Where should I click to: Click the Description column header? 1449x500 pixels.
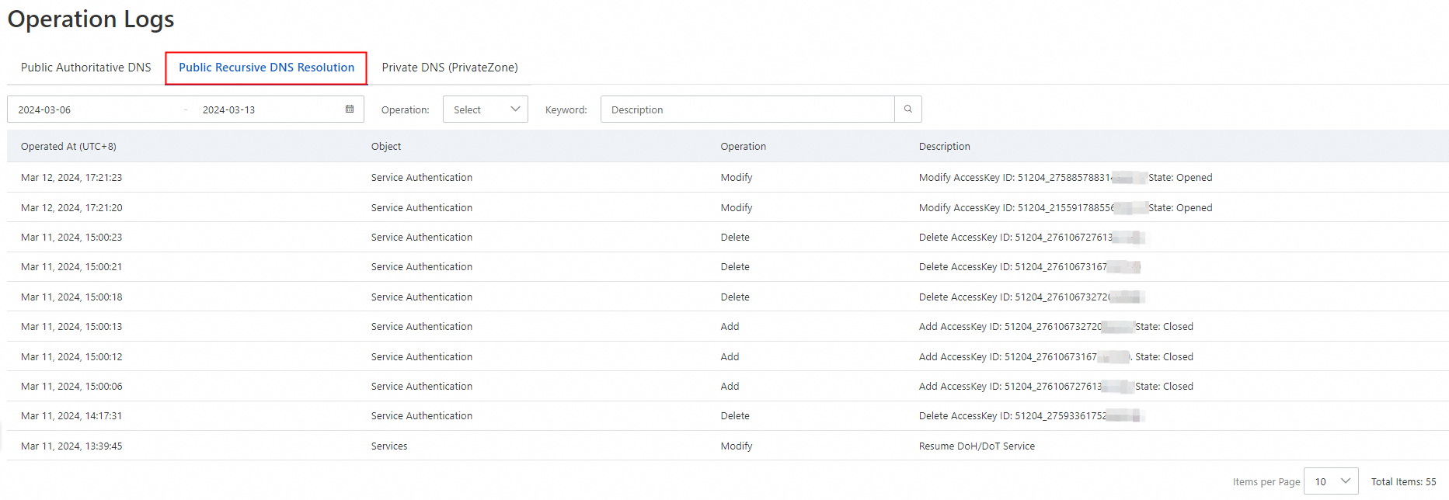pyautogui.click(x=944, y=147)
